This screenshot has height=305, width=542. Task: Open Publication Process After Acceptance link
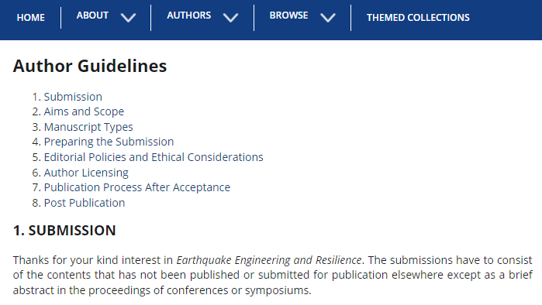[x=137, y=187]
